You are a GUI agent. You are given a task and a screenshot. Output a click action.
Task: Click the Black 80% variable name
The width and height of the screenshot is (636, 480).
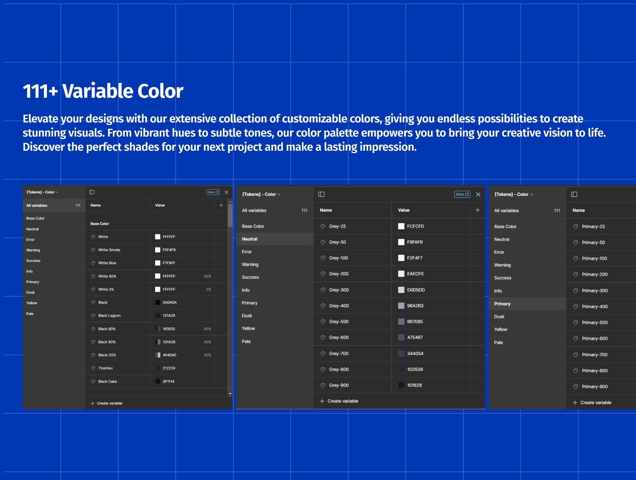[x=107, y=329]
